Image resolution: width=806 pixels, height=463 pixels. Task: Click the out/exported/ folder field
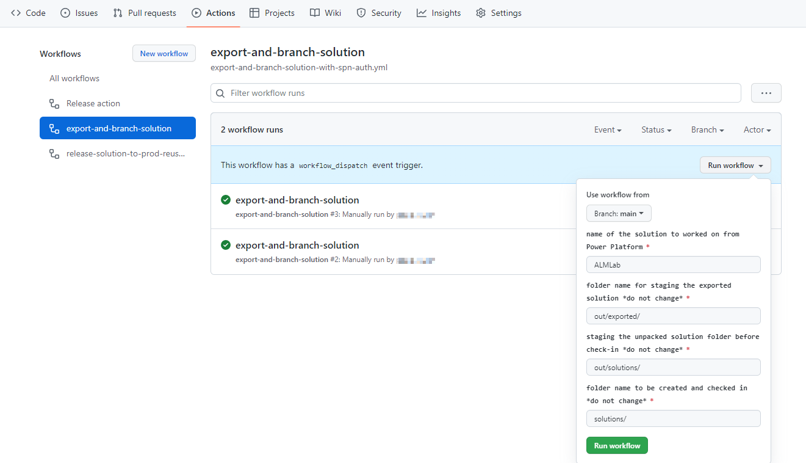pos(673,316)
